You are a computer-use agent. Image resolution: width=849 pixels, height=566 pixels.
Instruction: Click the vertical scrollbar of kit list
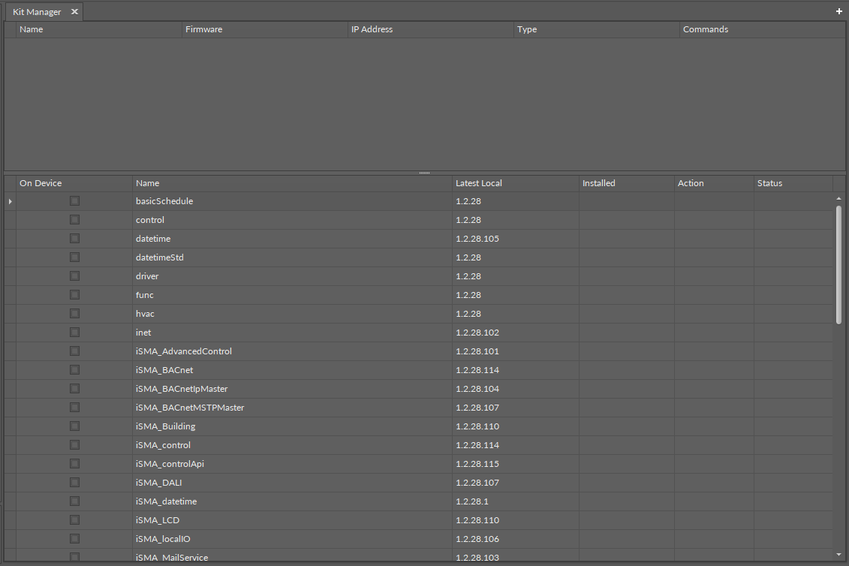[838, 263]
